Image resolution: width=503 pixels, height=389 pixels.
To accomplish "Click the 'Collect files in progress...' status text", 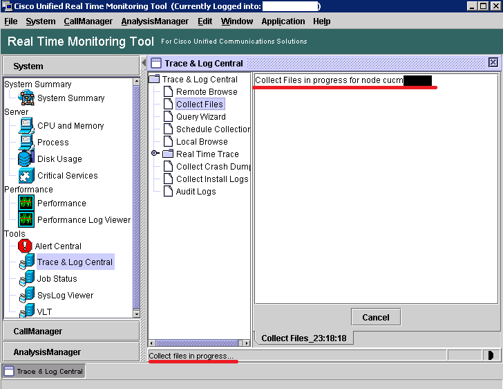I will click(191, 356).
